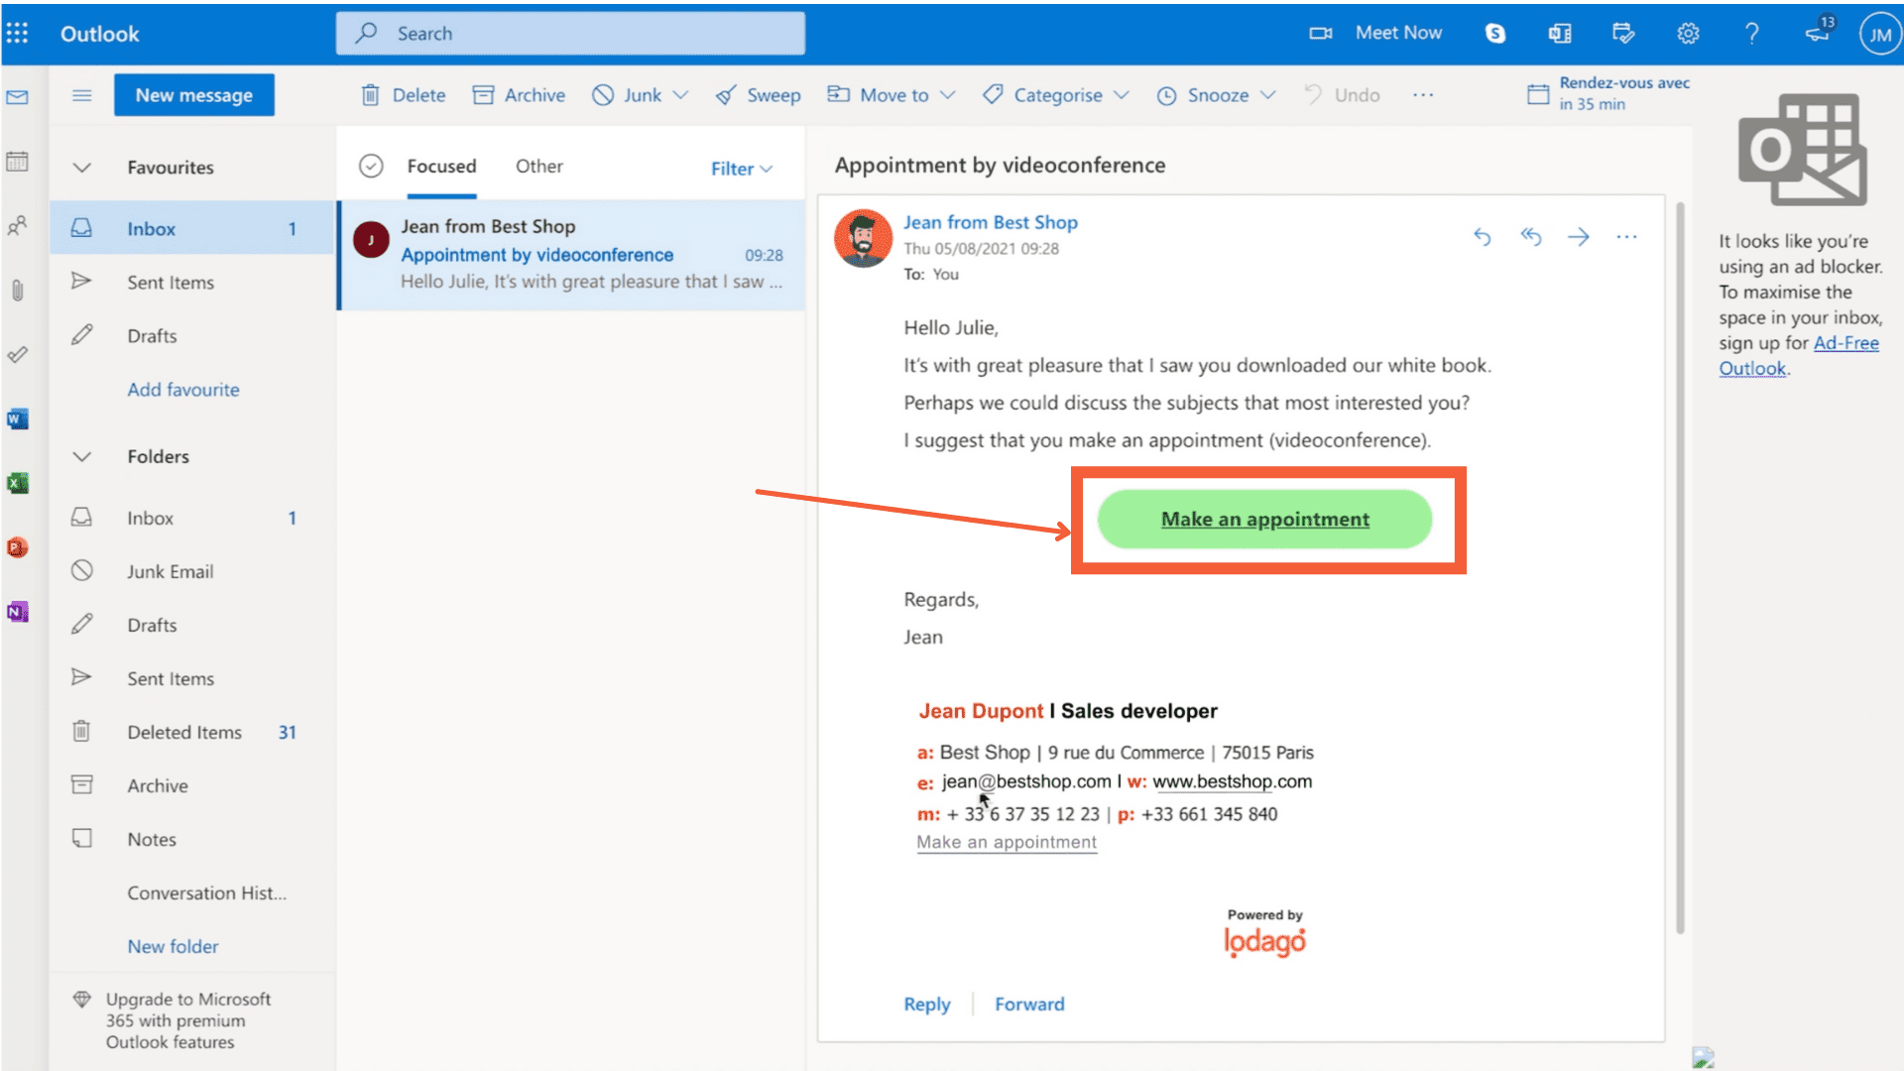Viewport: 1904px width, 1071px height.
Task: Expand the Junk dropdown arrow
Action: point(680,95)
